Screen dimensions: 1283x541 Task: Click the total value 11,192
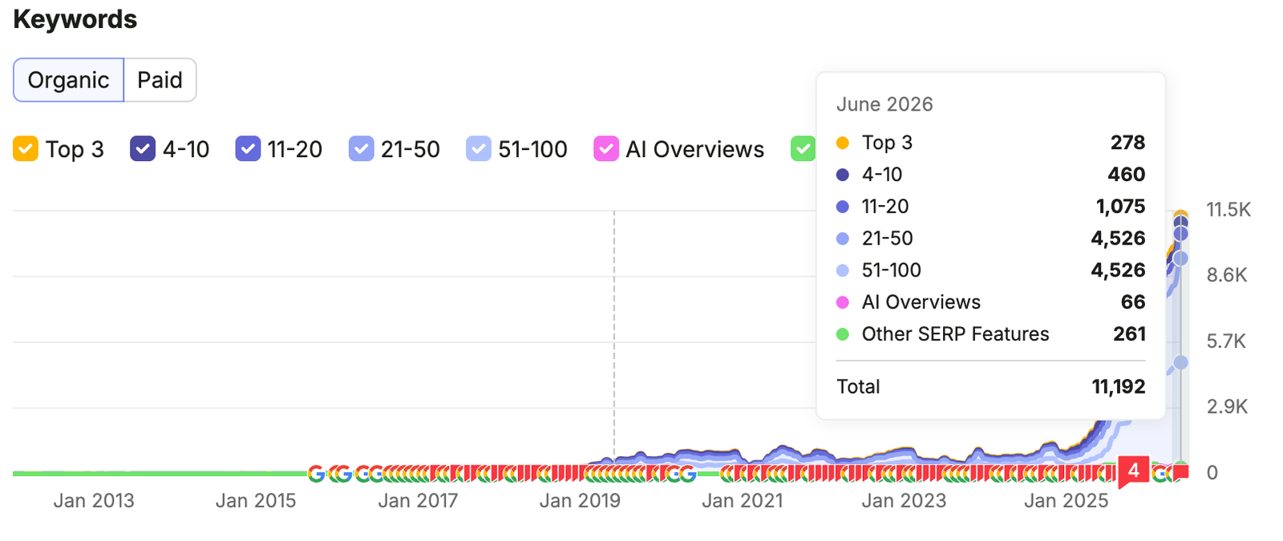point(1119,386)
